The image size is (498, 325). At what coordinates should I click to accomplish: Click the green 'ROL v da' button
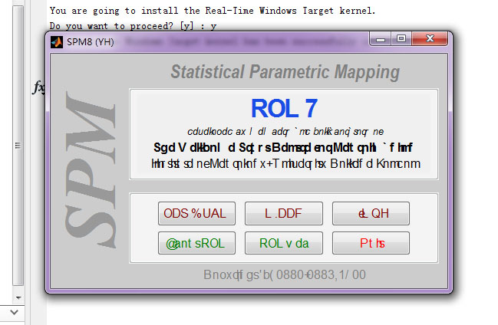(x=284, y=243)
